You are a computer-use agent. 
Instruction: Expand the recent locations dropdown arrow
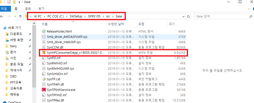click(x=15, y=17)
